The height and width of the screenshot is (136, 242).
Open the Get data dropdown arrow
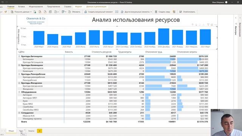[x=31, y=12]
